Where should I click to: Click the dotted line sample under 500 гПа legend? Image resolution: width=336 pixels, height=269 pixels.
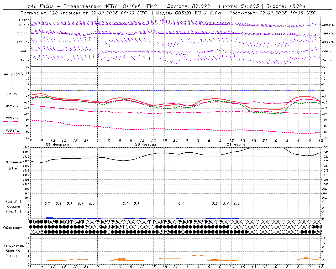[x=12, y=133]
